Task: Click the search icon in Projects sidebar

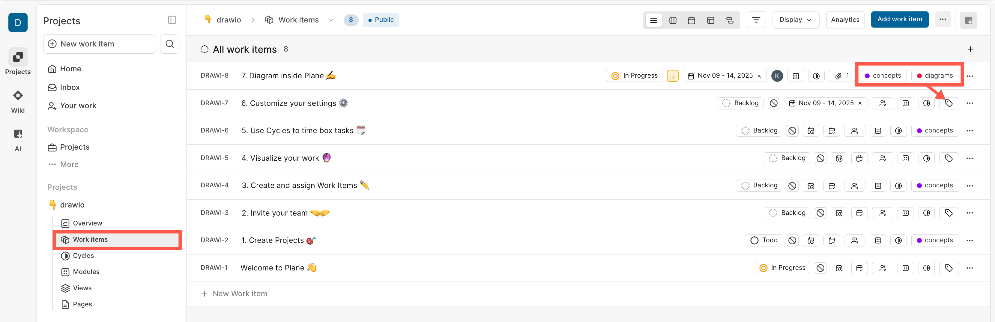Action: pos(169,44)
